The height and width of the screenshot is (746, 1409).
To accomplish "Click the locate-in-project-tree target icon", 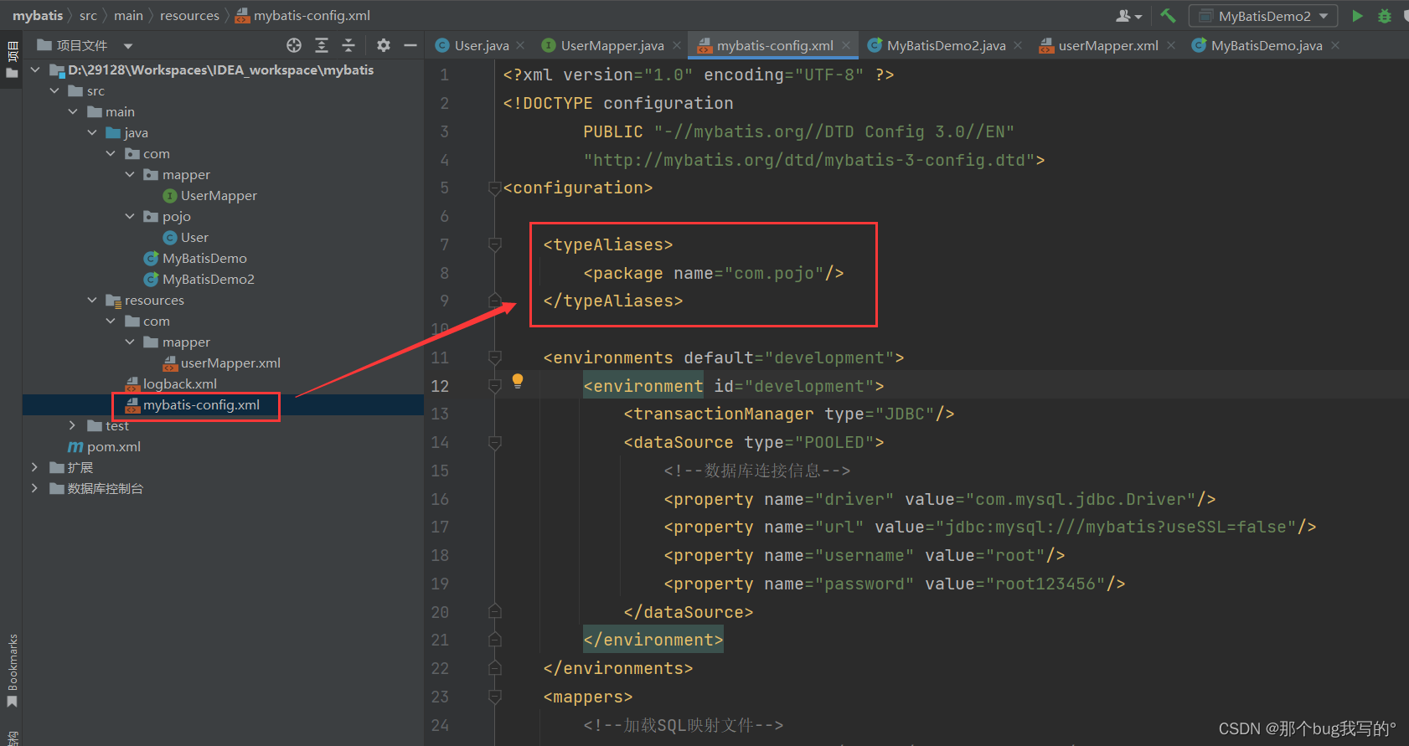I will (293, 45).
